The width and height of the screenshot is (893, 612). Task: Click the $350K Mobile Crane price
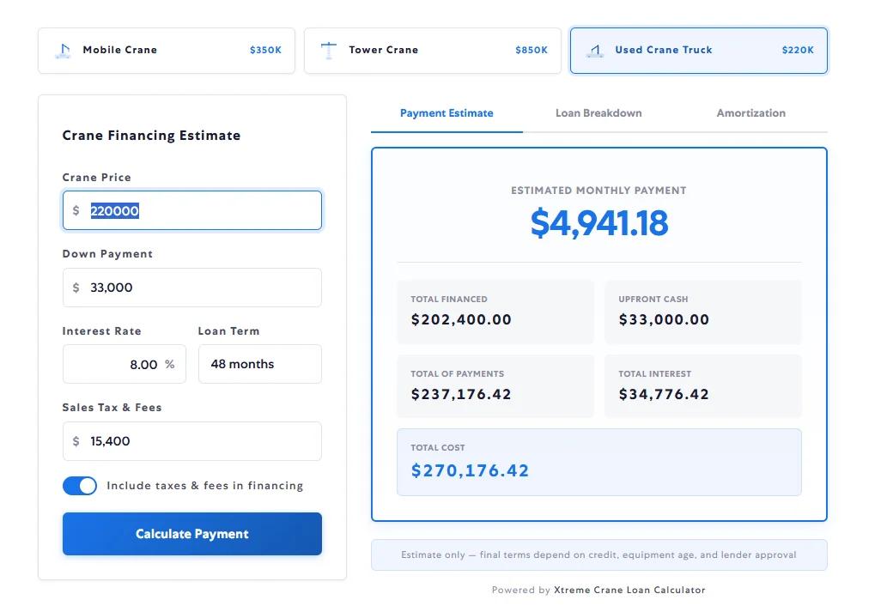265,50
